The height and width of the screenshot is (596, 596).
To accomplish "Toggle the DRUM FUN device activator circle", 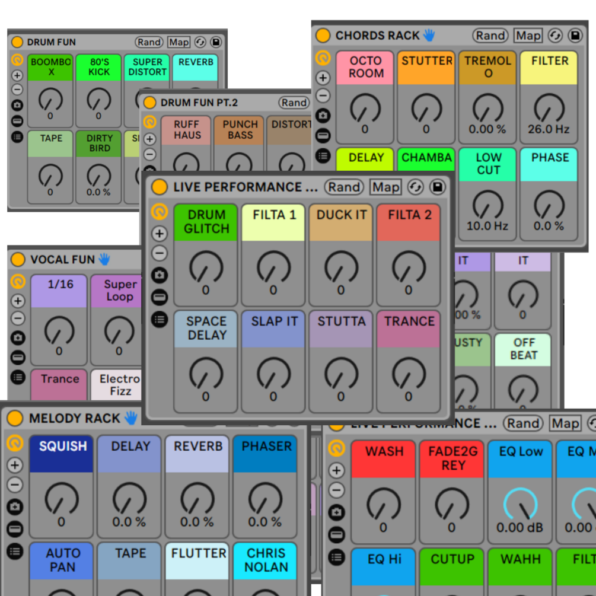I will click(17, 42).
